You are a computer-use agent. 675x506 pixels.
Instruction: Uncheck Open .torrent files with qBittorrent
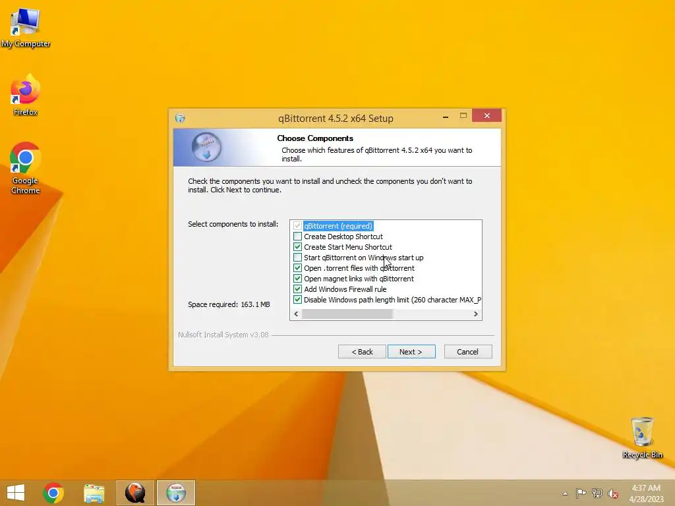pos(297,268)
